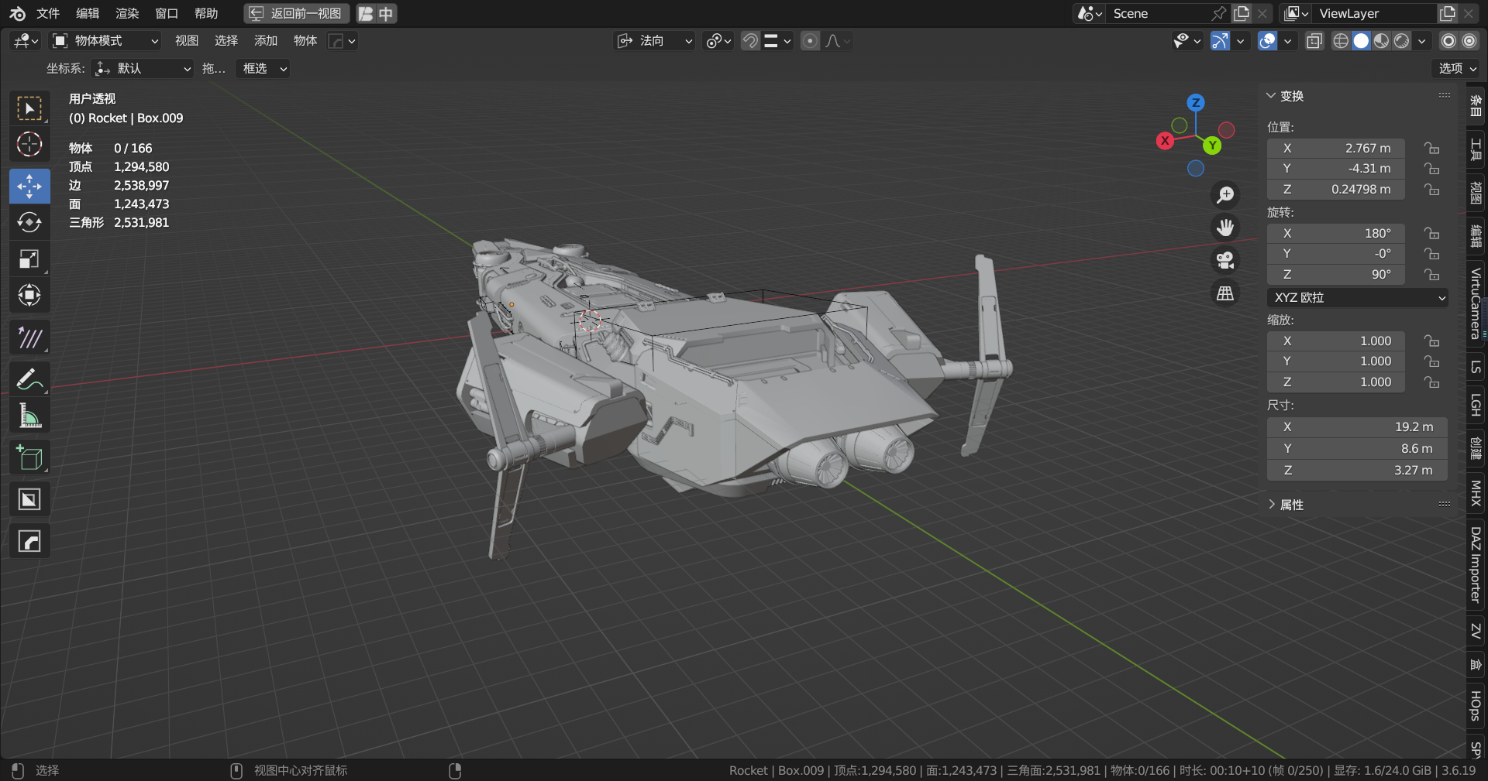
Task: Select the hatched lines tool icon
Action: click(29, 337)
